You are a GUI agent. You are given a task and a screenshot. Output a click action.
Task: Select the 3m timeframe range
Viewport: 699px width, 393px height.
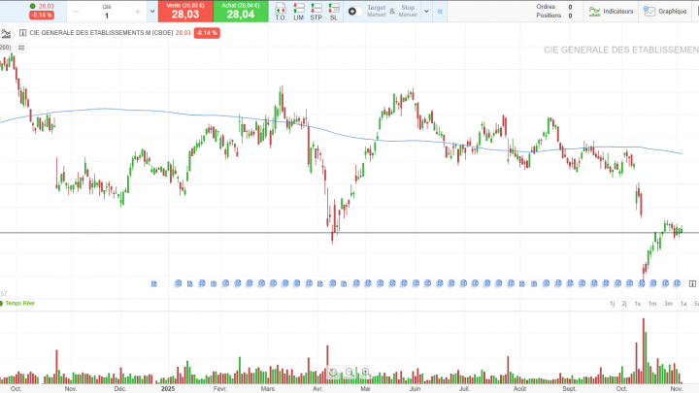point(668,304)
